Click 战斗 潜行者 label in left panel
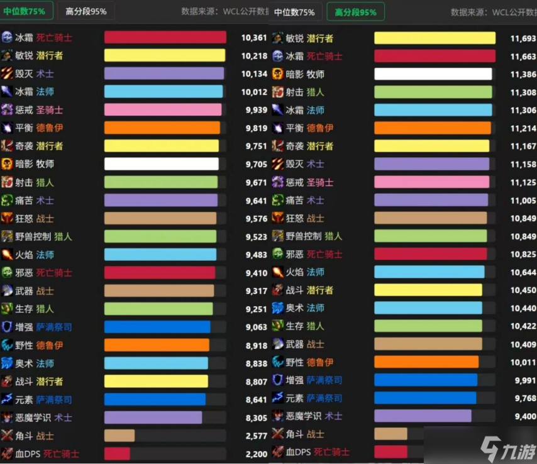 pos(39,382)
